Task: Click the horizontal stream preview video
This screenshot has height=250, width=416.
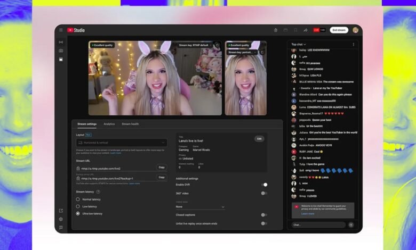Action: click(155, 78)
